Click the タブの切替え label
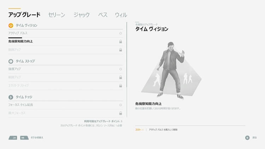This screenshot has width=265, height=149. point(37,138)
